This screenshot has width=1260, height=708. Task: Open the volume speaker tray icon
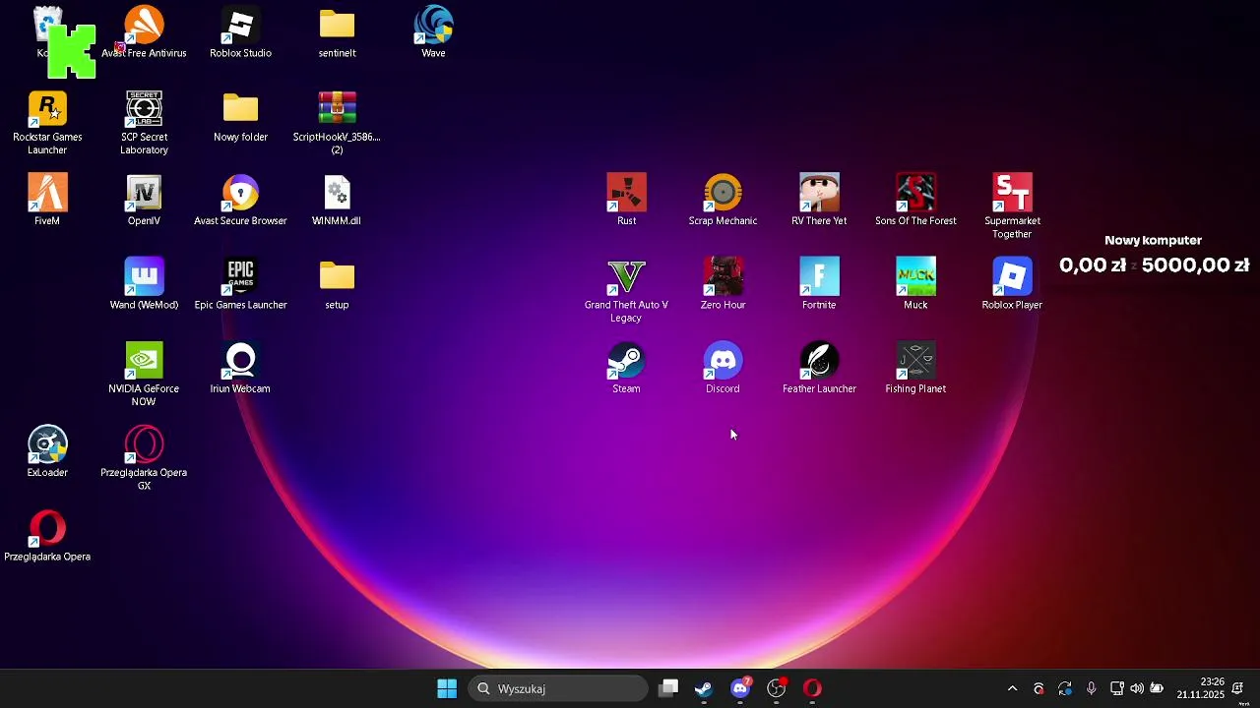tap(1137, 688)
